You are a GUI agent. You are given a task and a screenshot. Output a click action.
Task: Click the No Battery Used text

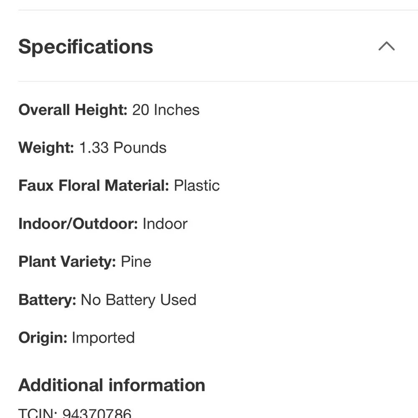[138, 300]
